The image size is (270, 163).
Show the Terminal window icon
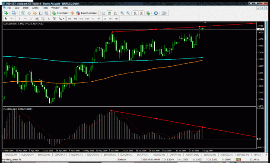coord(41,13)
